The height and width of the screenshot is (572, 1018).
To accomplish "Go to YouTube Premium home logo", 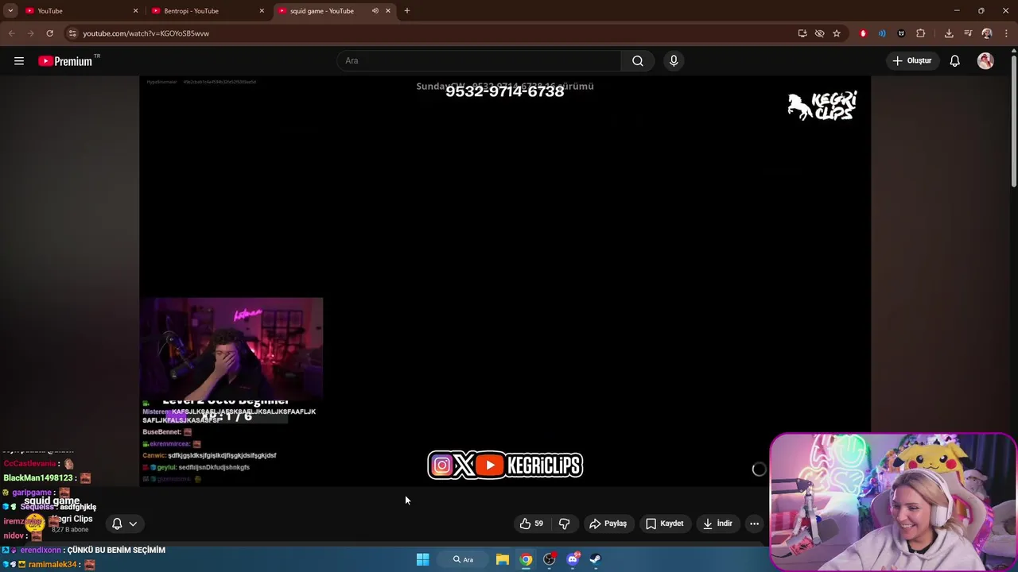I will [x=65, y=61].
